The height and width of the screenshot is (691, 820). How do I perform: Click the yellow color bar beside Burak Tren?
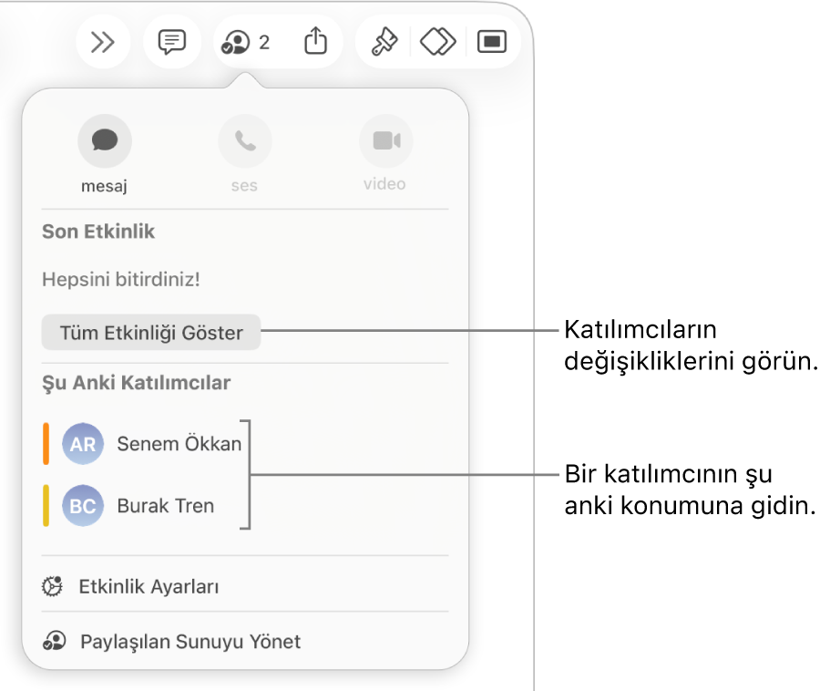(46, 505)
